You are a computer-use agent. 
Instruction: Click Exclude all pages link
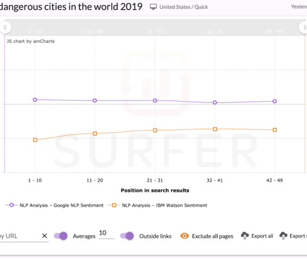click(x=212, y=236)
